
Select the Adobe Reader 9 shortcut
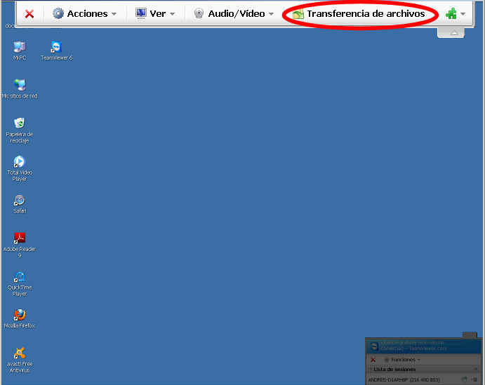tap(20, 239)
